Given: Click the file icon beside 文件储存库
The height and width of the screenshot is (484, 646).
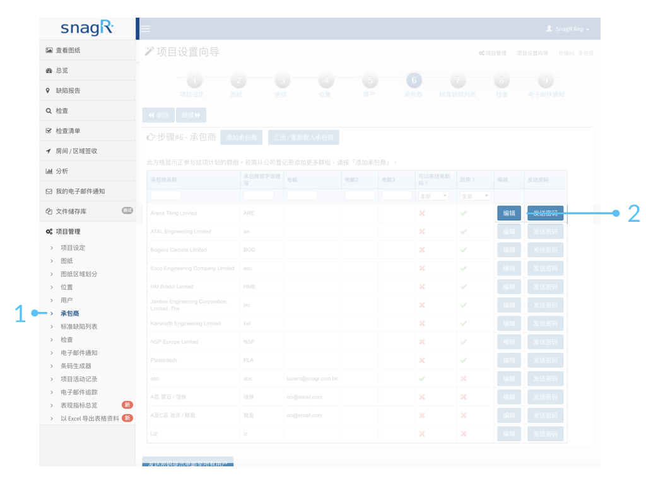Looking at the screenshot, I should (x=49, y=212).
